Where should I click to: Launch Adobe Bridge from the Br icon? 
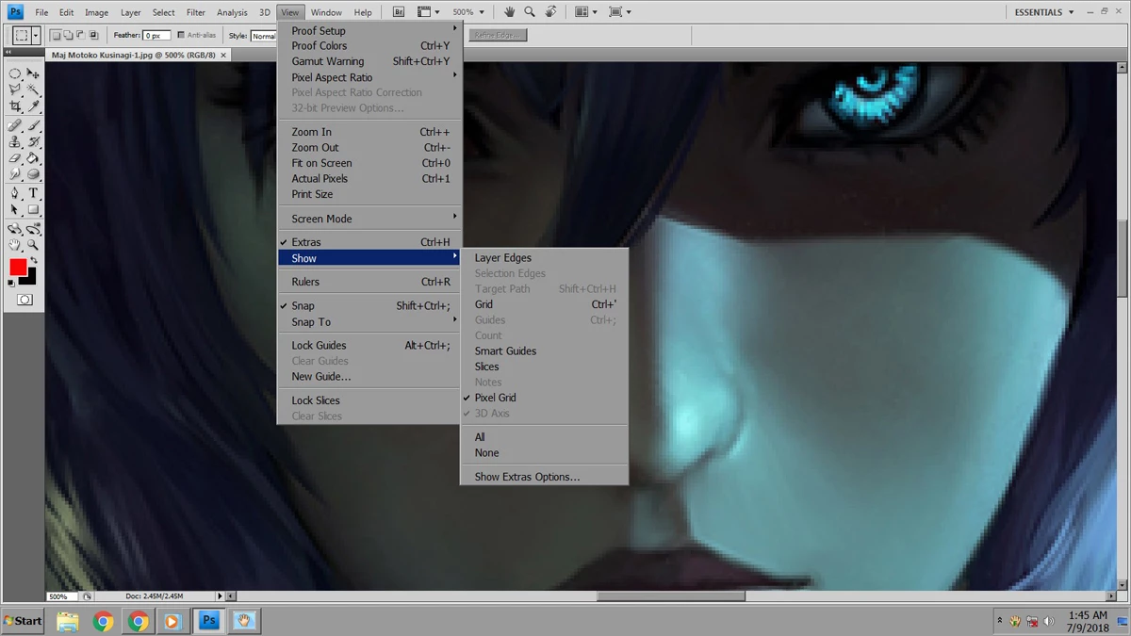(x=399, y=12)
